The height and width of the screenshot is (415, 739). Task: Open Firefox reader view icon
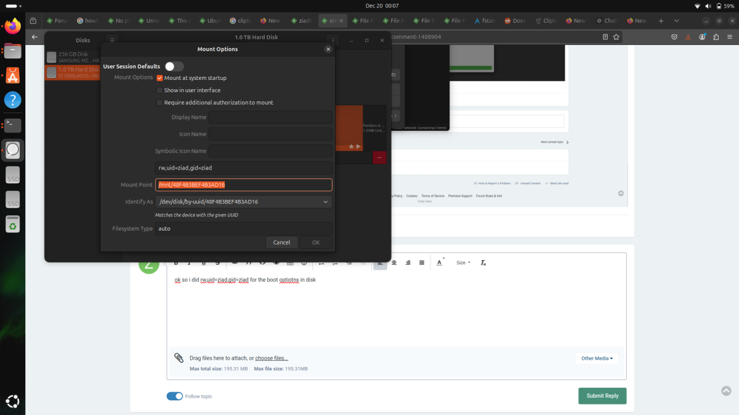[x=605, y=37]
